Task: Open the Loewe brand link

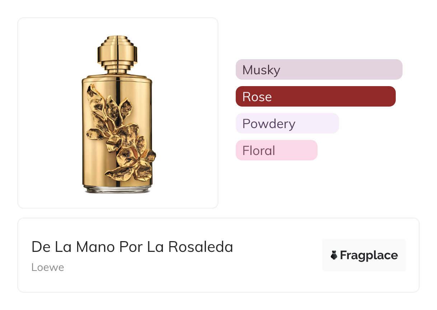Action: click(48, 267)
